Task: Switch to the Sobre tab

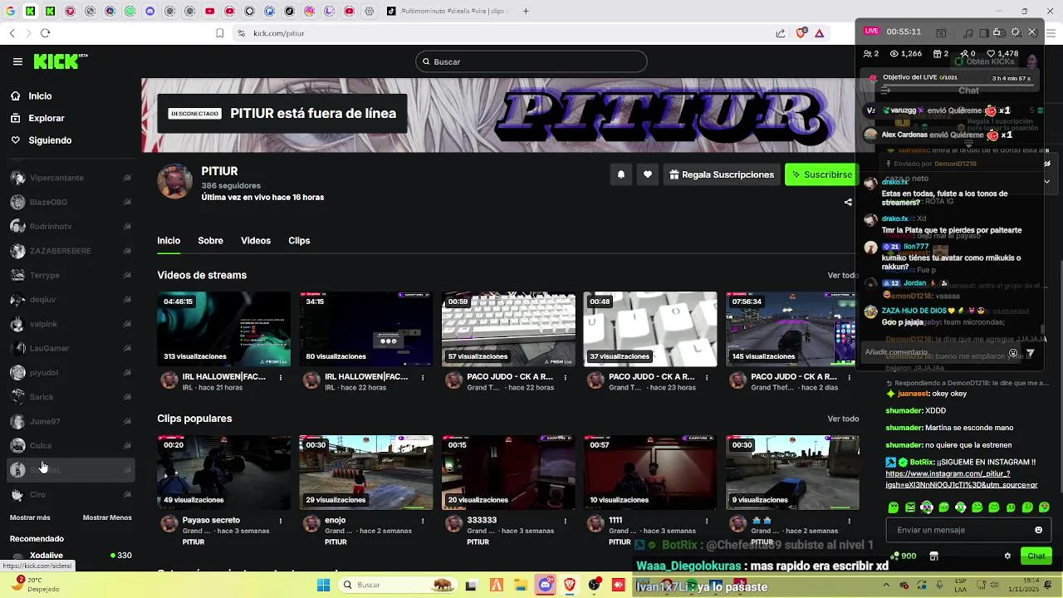Action: (x=210, y=241)
